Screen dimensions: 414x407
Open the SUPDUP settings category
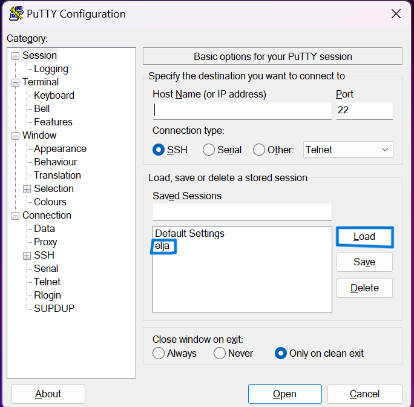[x=54, y=308]
